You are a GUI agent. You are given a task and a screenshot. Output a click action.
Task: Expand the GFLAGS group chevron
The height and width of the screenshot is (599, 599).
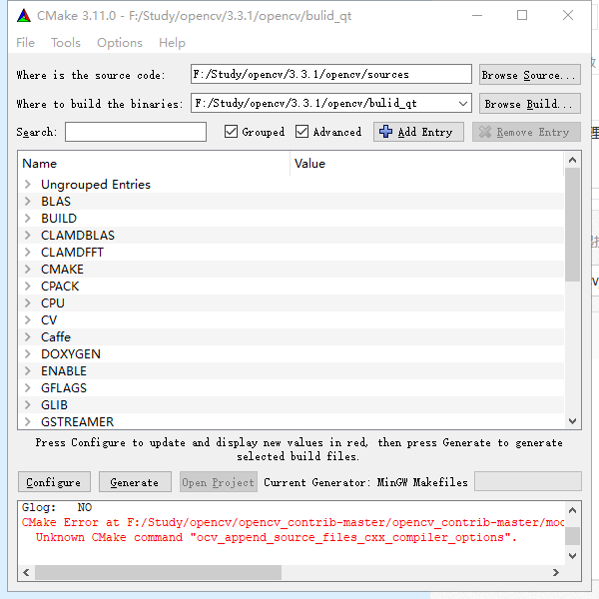(28, 388)
